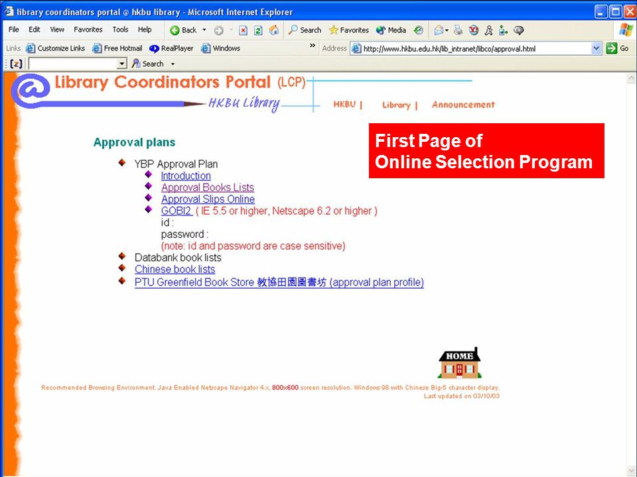
Task: Click the search text box in lower toolbar
Action: 73,64
